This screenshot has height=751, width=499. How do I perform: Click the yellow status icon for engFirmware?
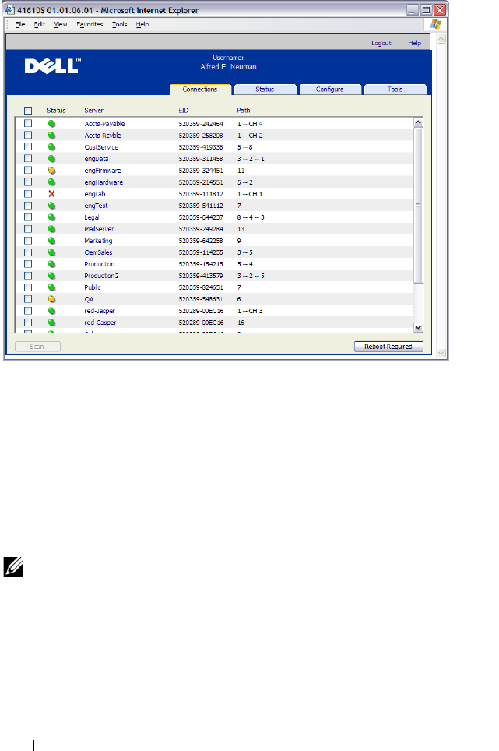[51, 171]
